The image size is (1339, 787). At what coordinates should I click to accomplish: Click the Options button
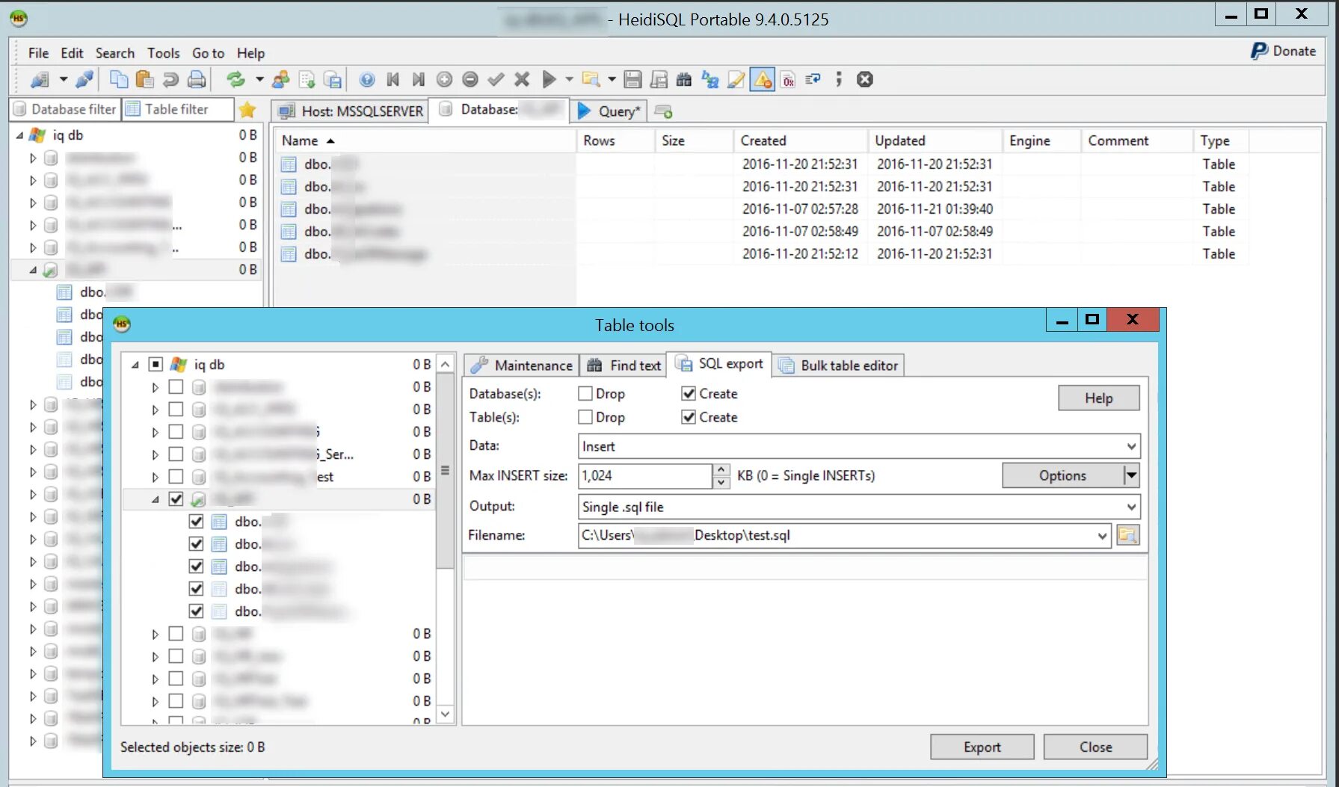pos(1062,475)
